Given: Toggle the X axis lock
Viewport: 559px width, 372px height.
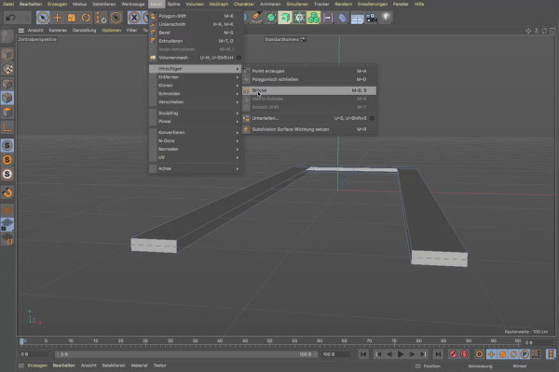Looking at the screenshot, I should click(134, 18).
